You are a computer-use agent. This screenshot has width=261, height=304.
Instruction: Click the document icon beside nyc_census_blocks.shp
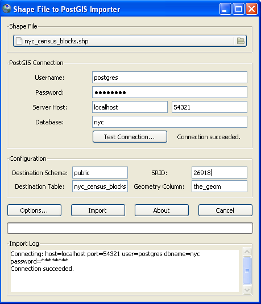(19, 41)
